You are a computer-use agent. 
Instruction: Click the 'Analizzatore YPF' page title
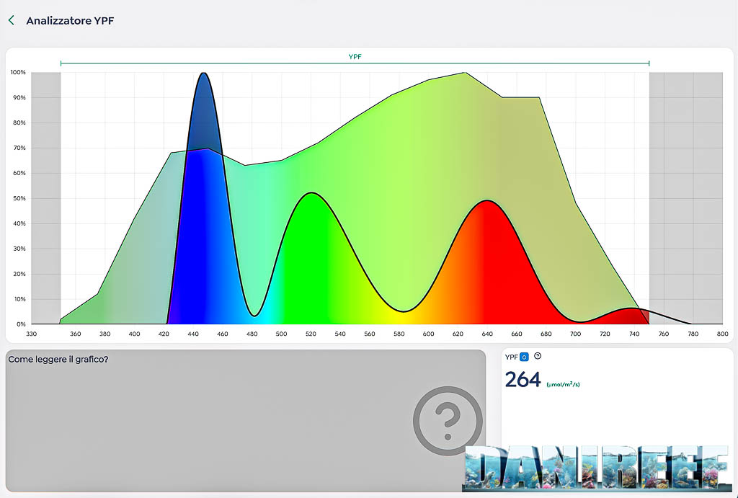[x=70, y=20]
